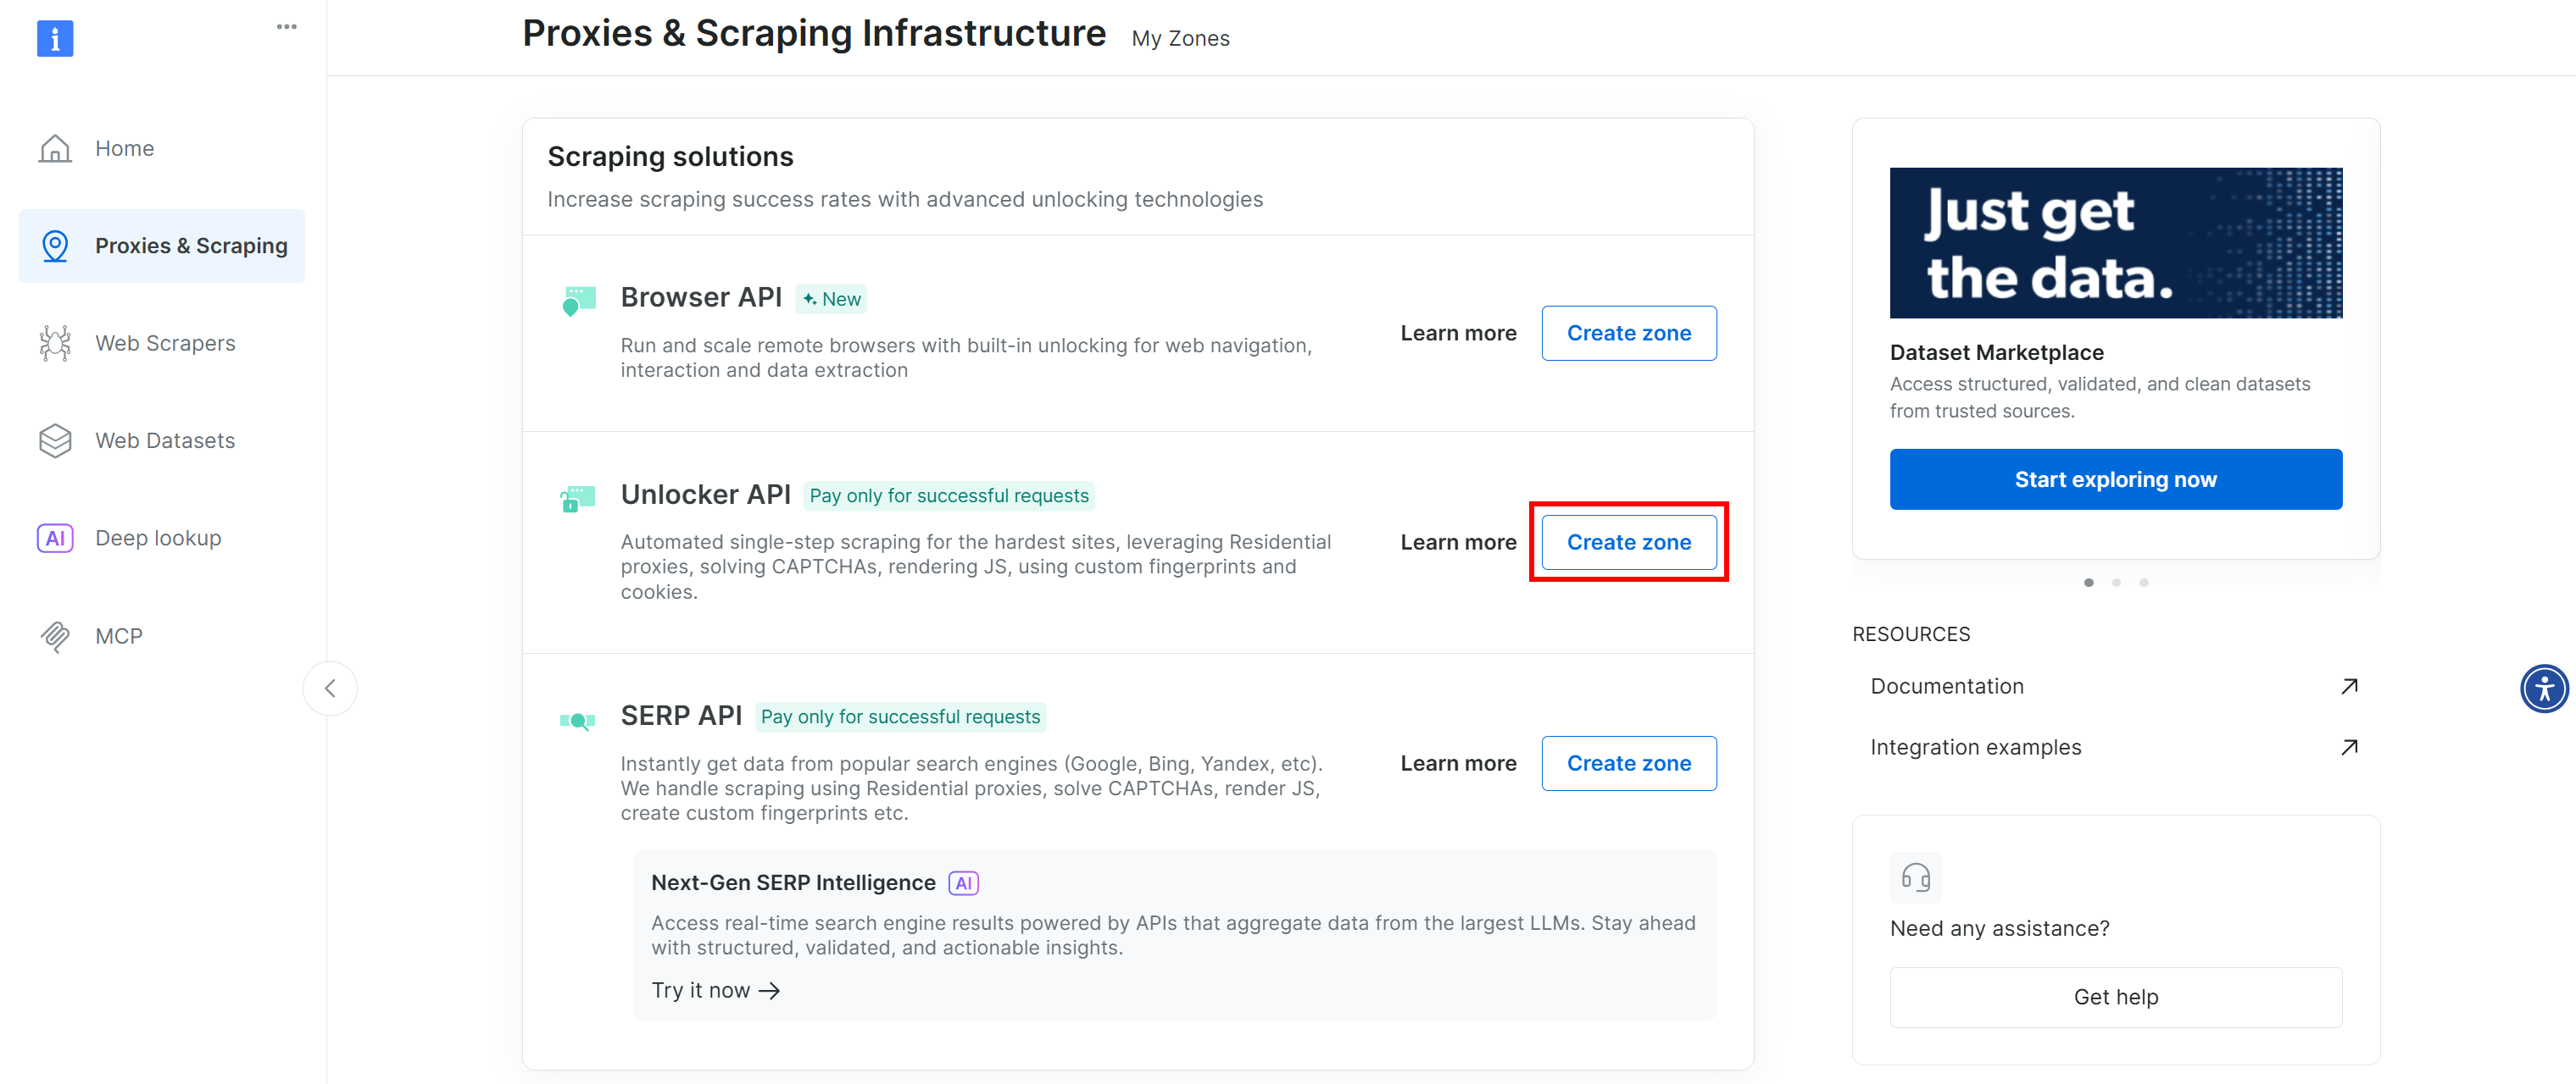
Task: Select Proxies & Scraping in sidebar
Action: click(190, 245)
